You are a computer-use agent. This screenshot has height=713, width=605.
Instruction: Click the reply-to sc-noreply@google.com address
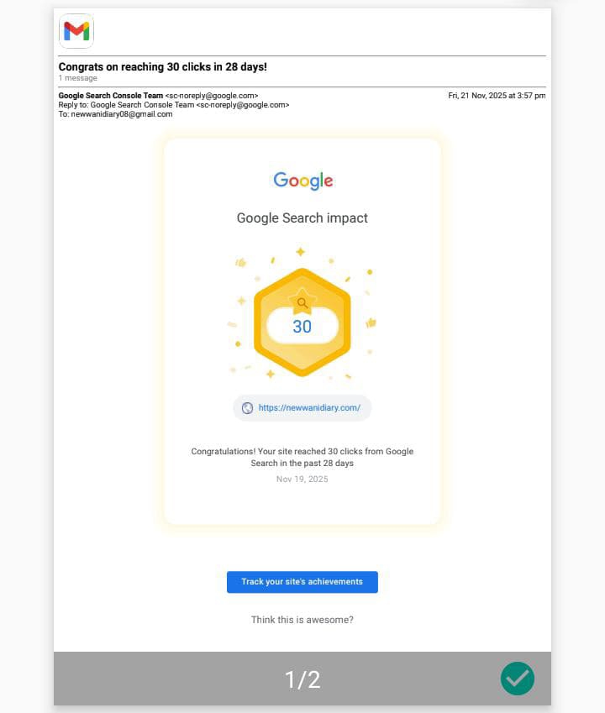242,105
